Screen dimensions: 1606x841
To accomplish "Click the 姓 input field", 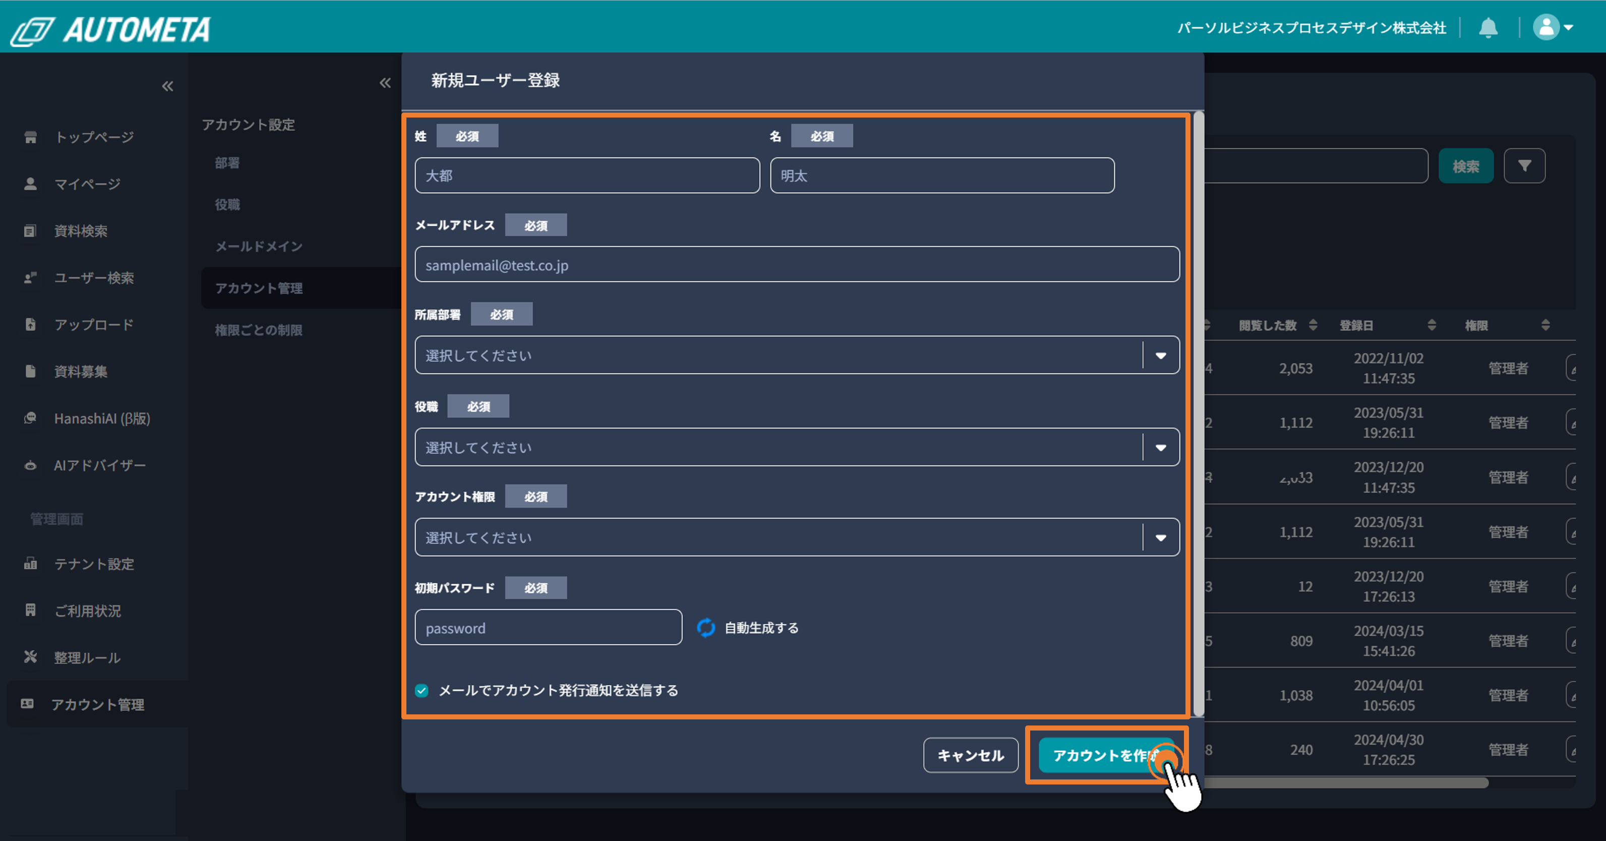I will coord(587,175).
